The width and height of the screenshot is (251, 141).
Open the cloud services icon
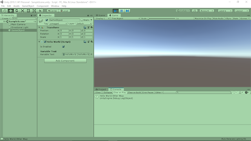click(195, 11)
